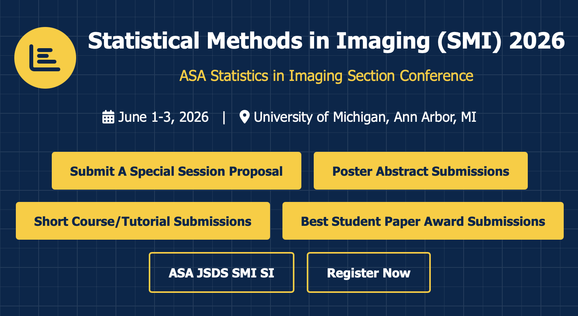Click the calendar icon beside the date
The height and width of the screenshot is (316, 578).
click(108, 117)
